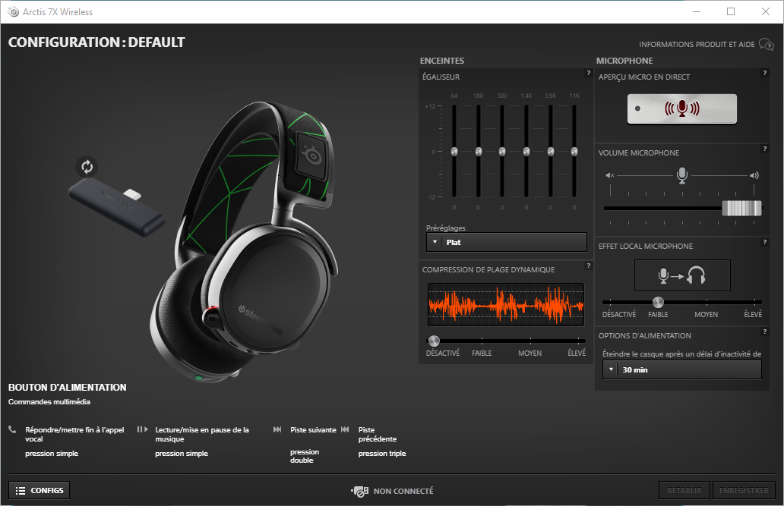This screenshot has height=506, width=784.
Task: Set compression to ÉLEVÉ label
Action: (577, 354)
